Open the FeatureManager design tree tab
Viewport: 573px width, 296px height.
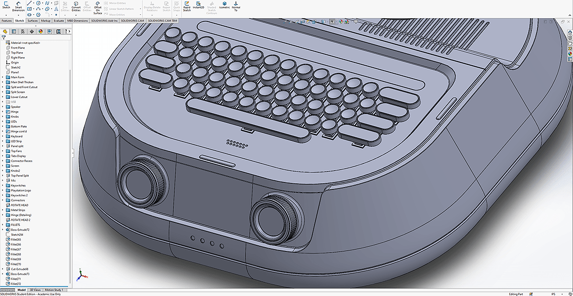[x=5, y=31]
